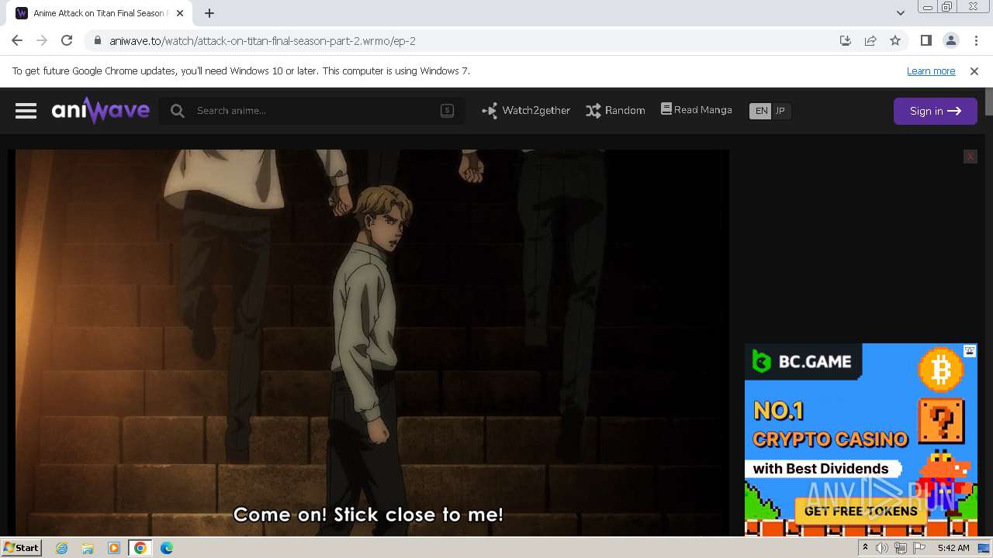
Task: Open Microsoft Edge from taskbar
Action: (167, 548)
